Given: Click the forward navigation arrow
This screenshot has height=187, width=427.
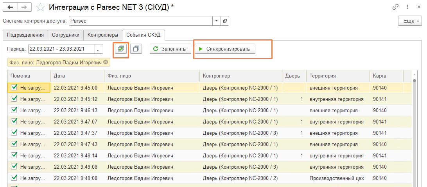Looking at the screenshot, I should (24, 7).
